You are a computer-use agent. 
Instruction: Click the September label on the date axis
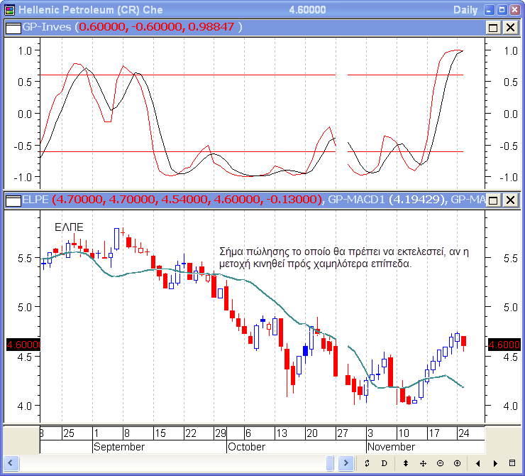point(118,447)
